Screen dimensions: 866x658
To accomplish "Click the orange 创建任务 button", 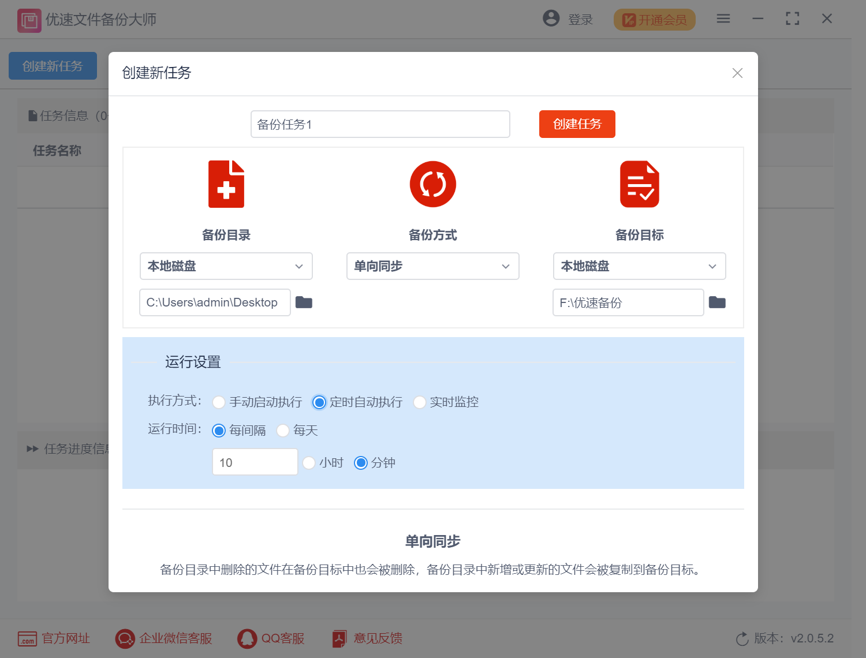I will (x=577, y=124).
